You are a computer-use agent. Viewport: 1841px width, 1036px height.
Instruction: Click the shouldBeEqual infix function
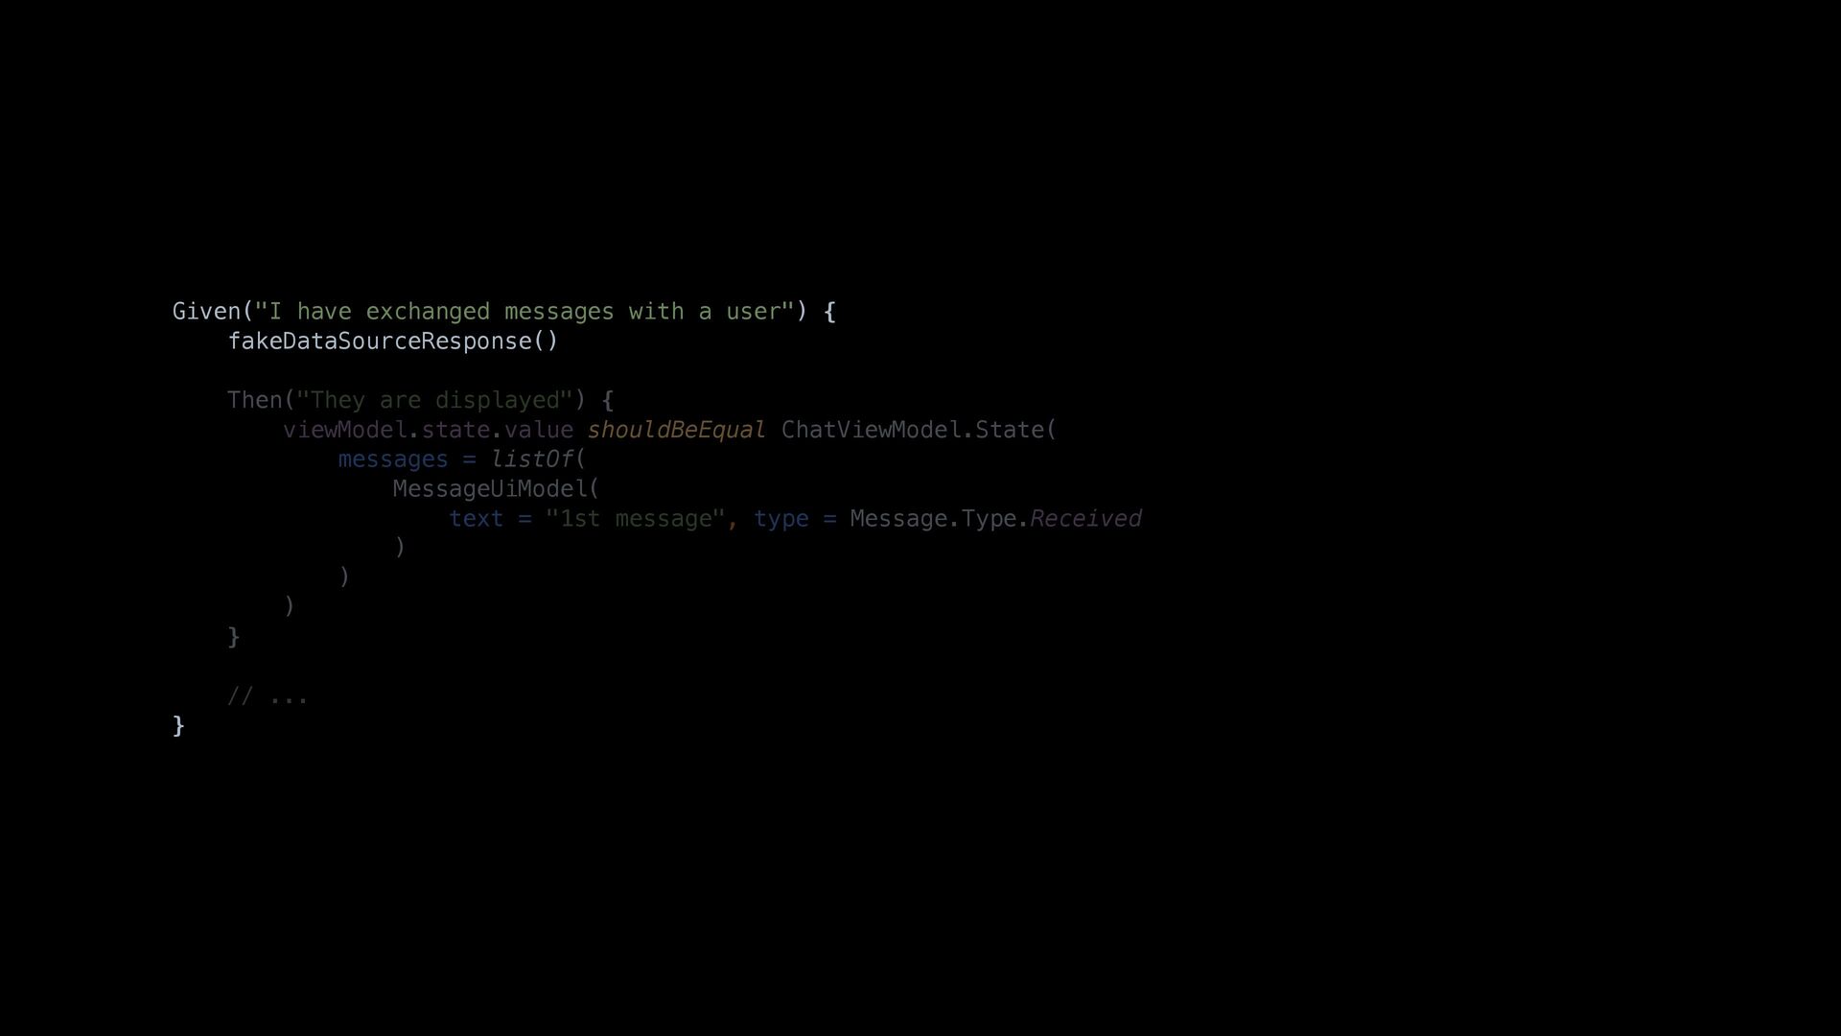pyautogui.click(x=676, y=430)
